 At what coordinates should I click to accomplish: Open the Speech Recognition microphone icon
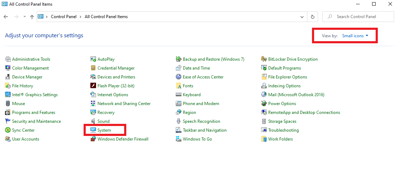(x=179, y=121)
